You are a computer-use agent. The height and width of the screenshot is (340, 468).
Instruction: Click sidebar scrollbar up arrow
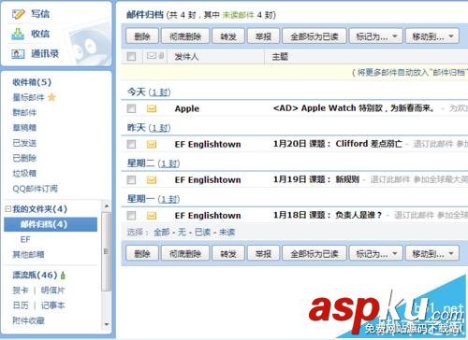[x=107, y=206]
